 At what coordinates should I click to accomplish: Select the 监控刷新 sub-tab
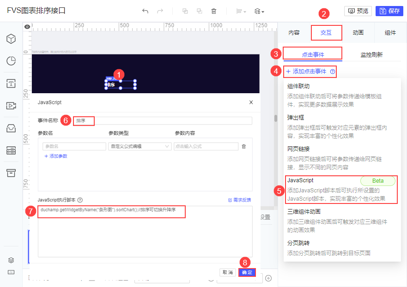tap(371, 54)
